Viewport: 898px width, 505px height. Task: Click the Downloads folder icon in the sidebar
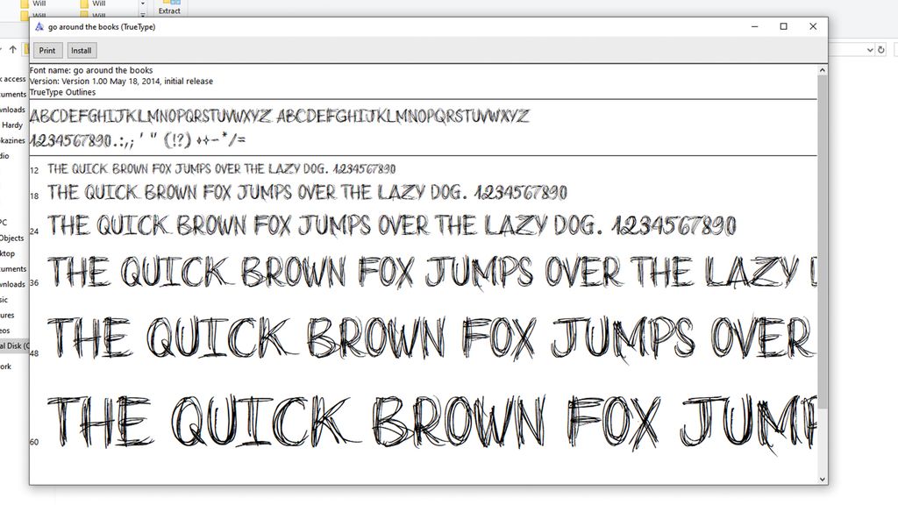coord(11,285)
